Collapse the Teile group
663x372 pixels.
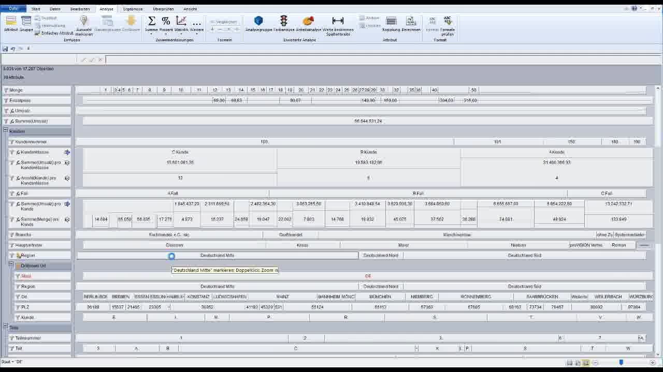click(6, 326)
